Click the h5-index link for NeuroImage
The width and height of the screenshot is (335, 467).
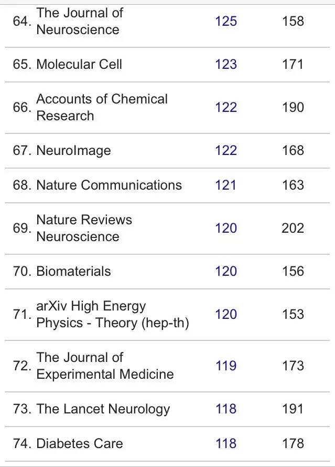point(226,151)
